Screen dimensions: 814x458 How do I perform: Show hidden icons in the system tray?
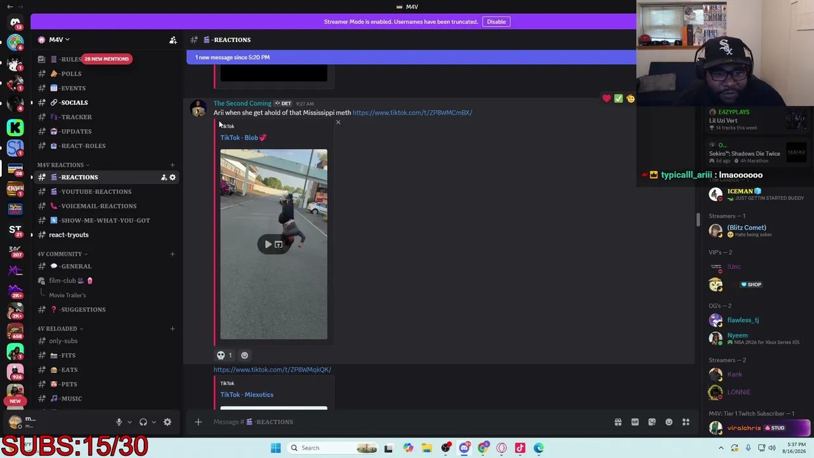pyautogui.click(x=721, y=448)
